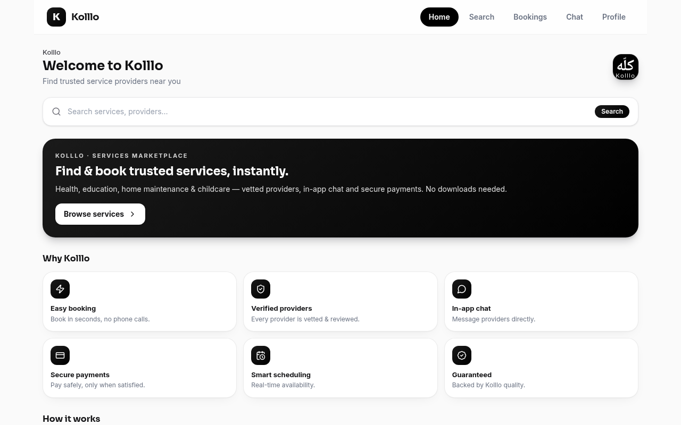Viewport: 681px width, 425px height.
Task: Click the hero description starting 'Health, education'
Action: pyautogui.click(x=281, y=189)
